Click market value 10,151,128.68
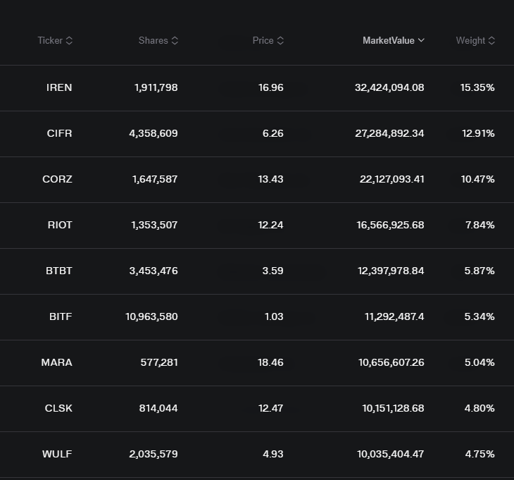The height and width of the screenshot is (480, 514). click(x=393, y=409)
